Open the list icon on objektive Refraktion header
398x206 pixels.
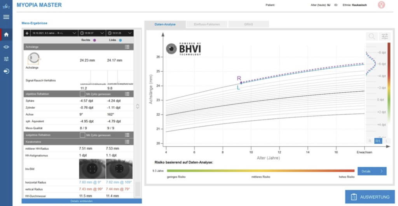(127, 94)
